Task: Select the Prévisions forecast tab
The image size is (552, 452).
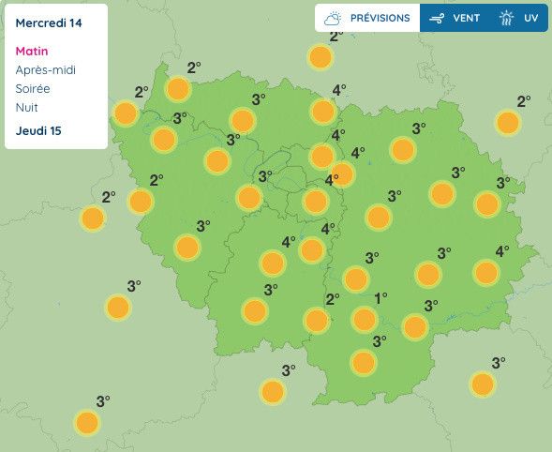Action: [367, 18]
